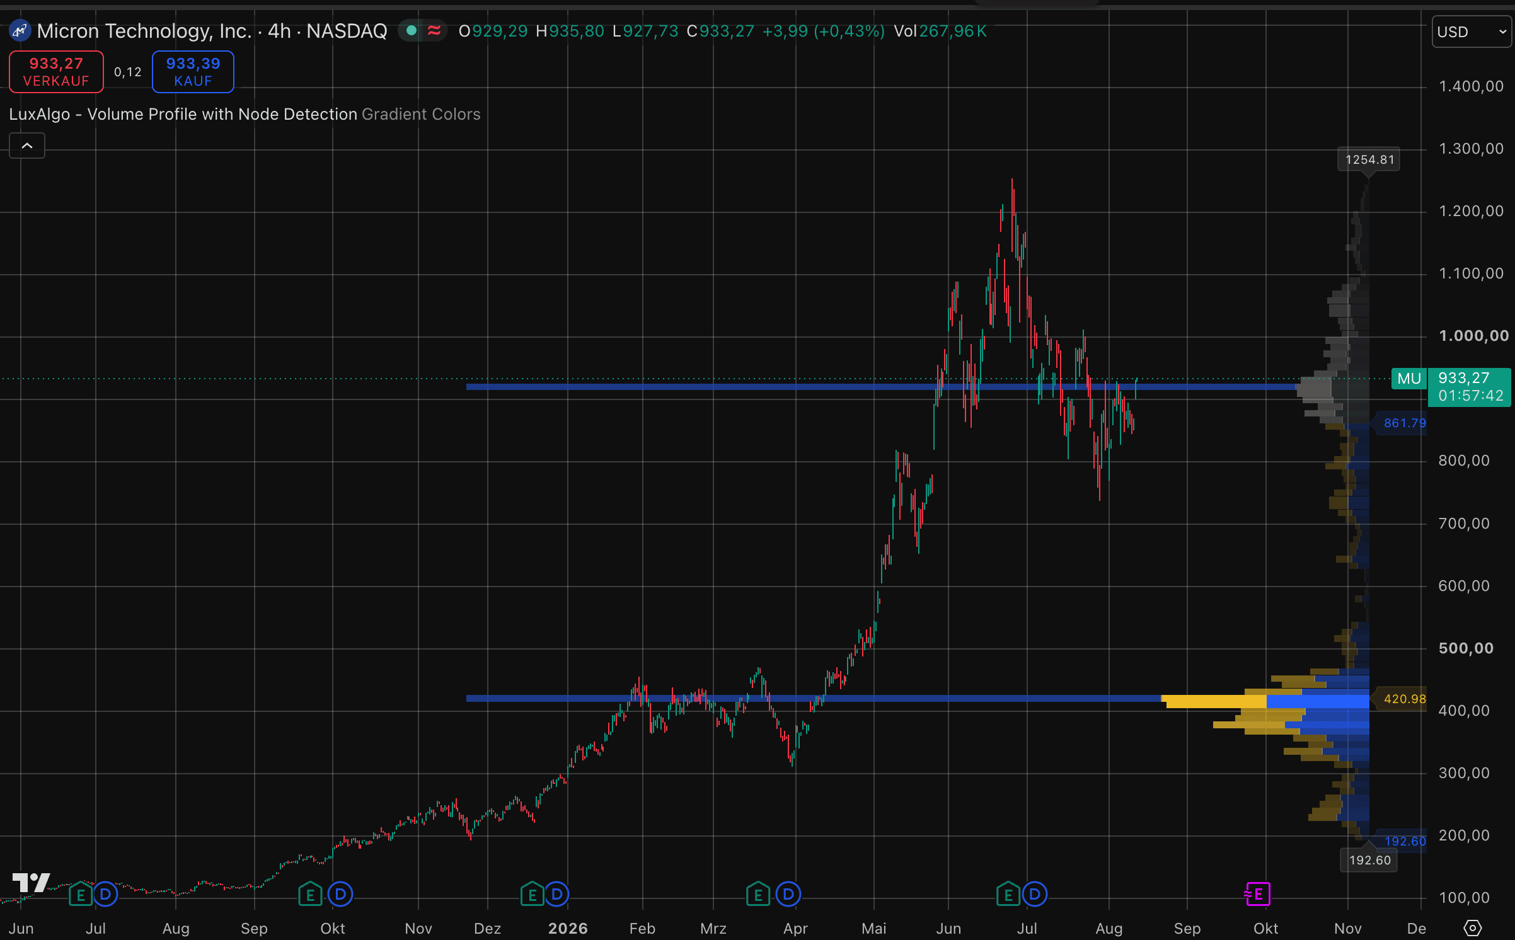Image resolution: width=1515 pixels, height=940 pixels.
Task: Open the dividend marker near Jul 2026
Action: [1035, 894]
